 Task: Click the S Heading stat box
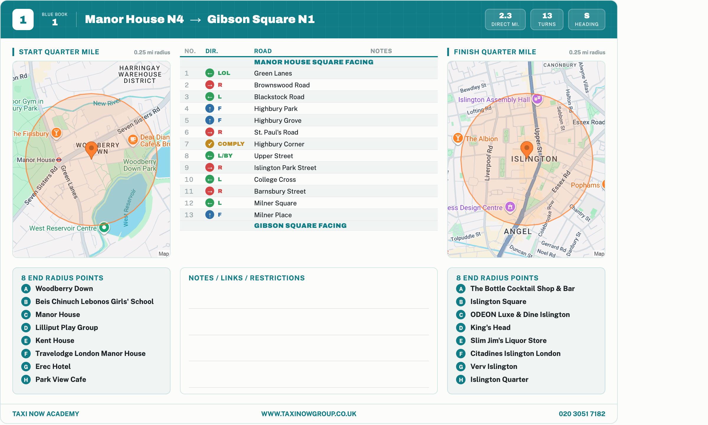pos(587,19)
